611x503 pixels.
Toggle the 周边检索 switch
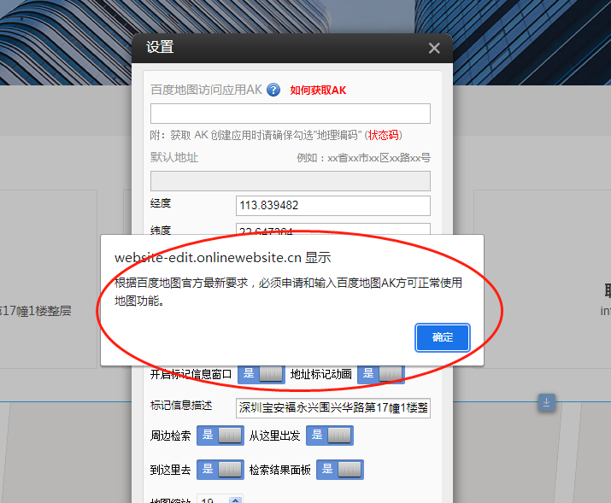click(220, 436)
